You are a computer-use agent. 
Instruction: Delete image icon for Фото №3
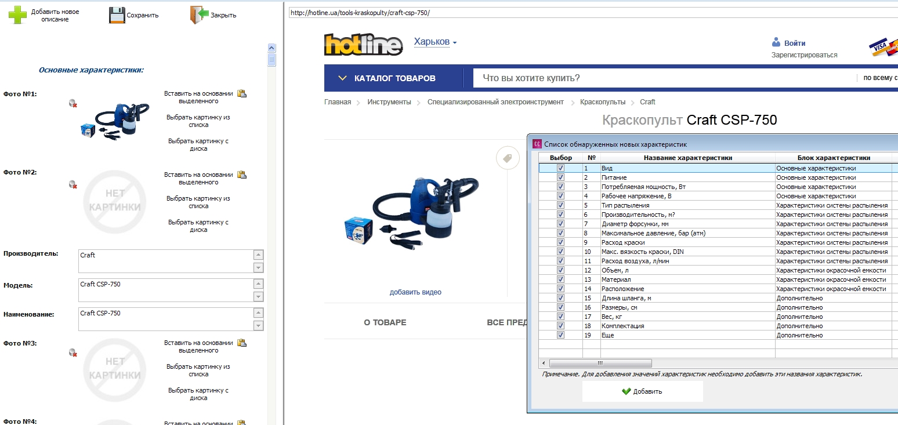point(73,353)
